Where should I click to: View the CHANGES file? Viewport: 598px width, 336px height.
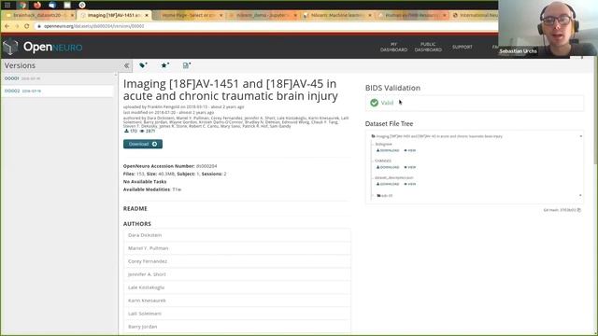(x=410, y=167)
